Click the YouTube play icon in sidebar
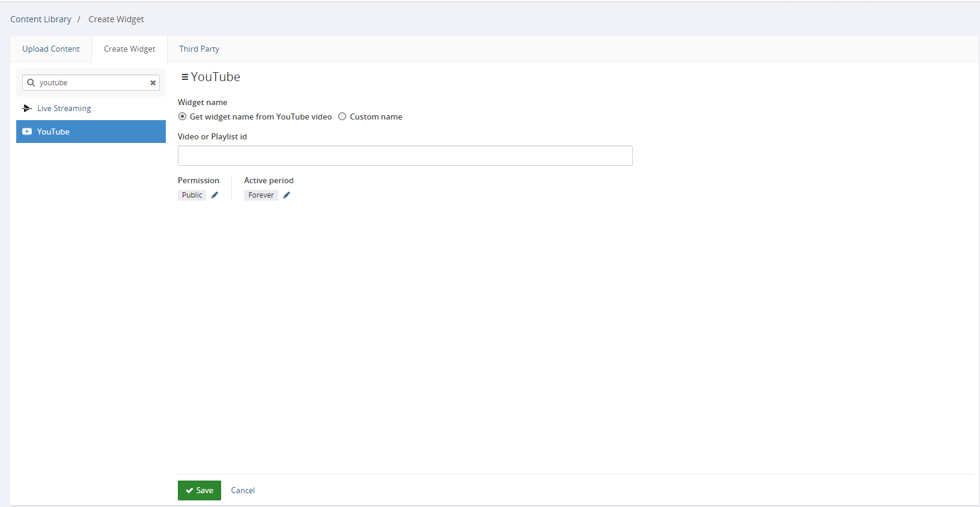980x507 pixels. coord(27,132)
